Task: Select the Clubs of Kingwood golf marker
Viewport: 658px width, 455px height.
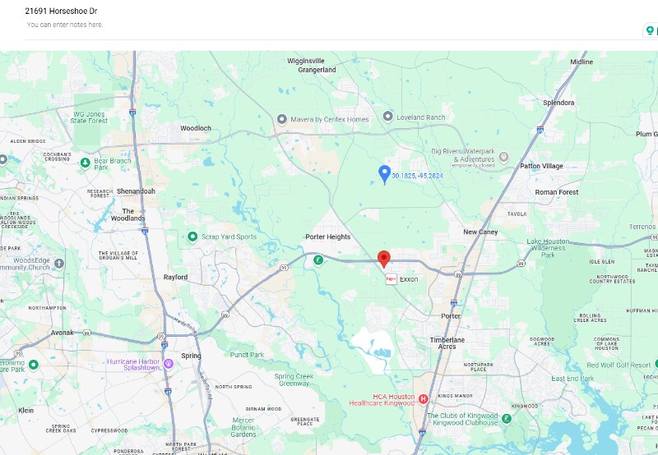Action: coord(507,419)
